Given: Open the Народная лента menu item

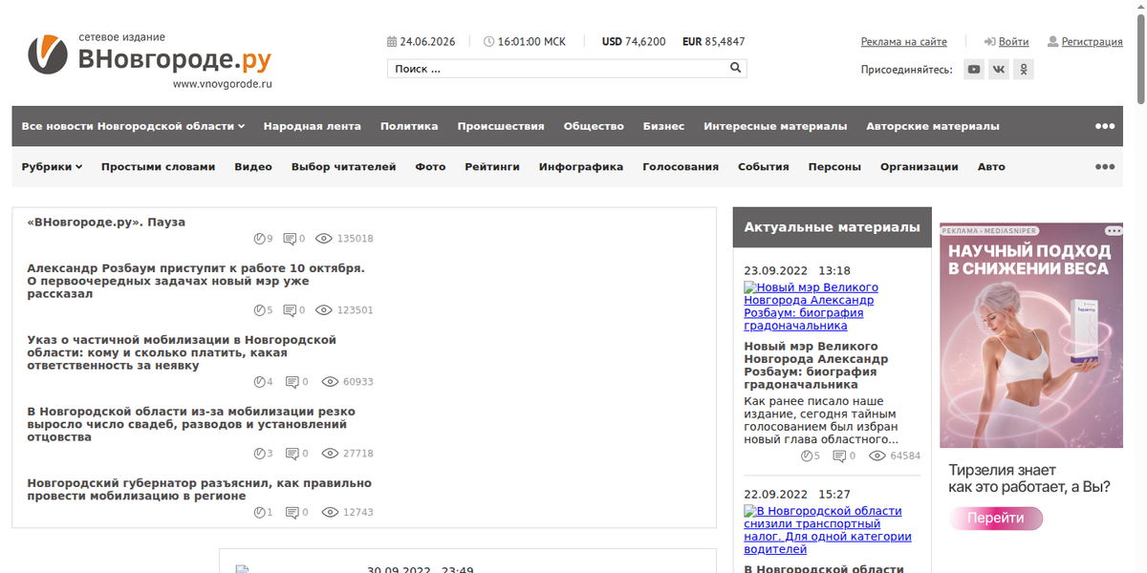Looking at the screenshot, I should pos(313,126).
